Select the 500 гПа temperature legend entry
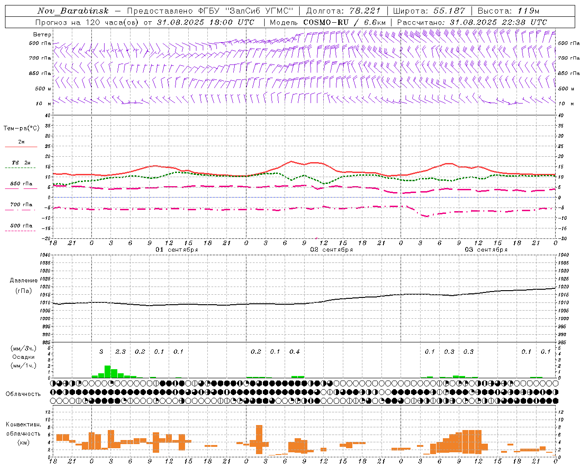Viewport: 582px width, 465px height. click(x=21, y=226)
